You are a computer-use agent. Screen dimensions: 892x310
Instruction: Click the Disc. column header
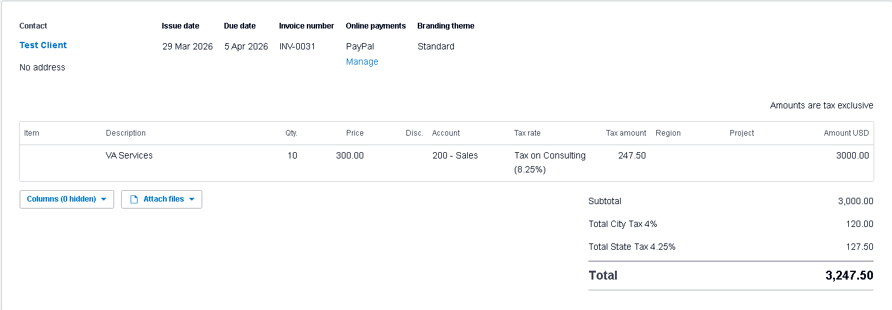coord(415,133)
